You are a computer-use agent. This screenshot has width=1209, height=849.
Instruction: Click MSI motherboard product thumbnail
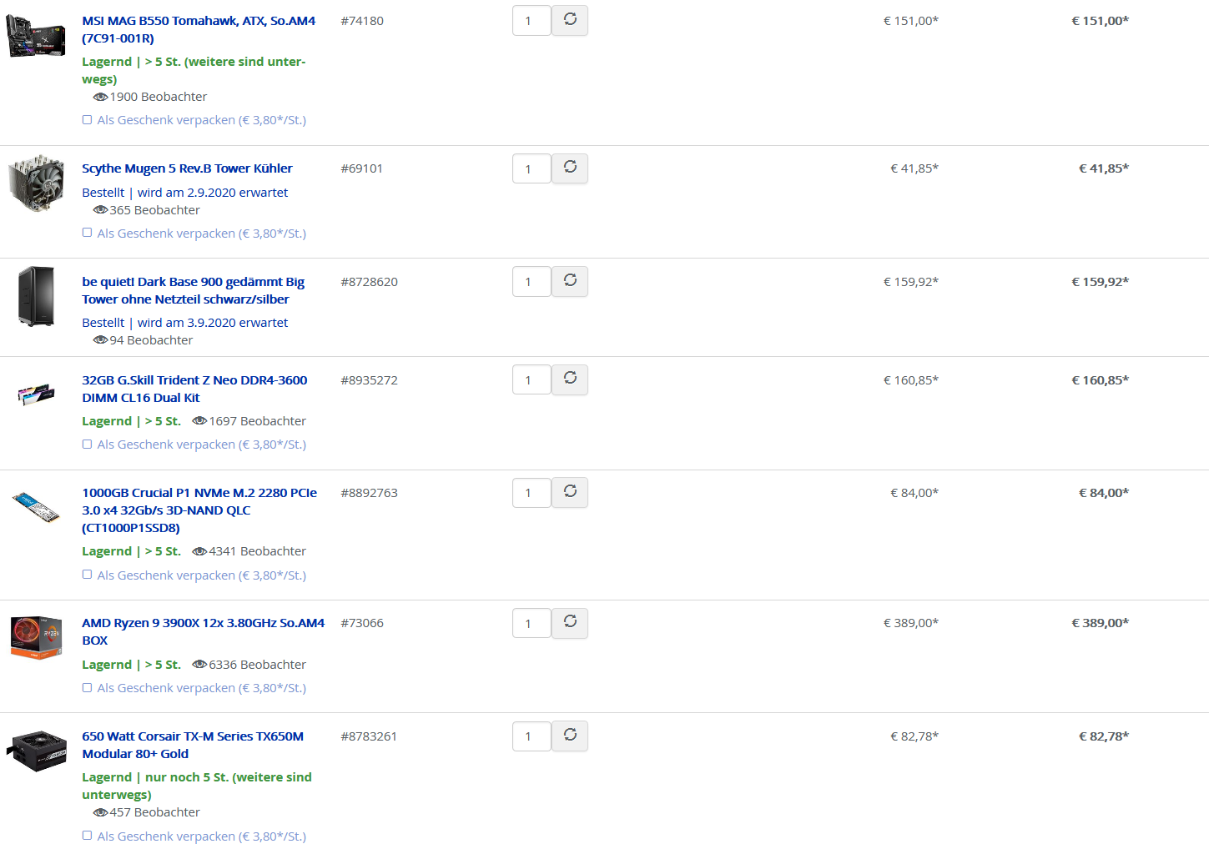pos(36,36)
